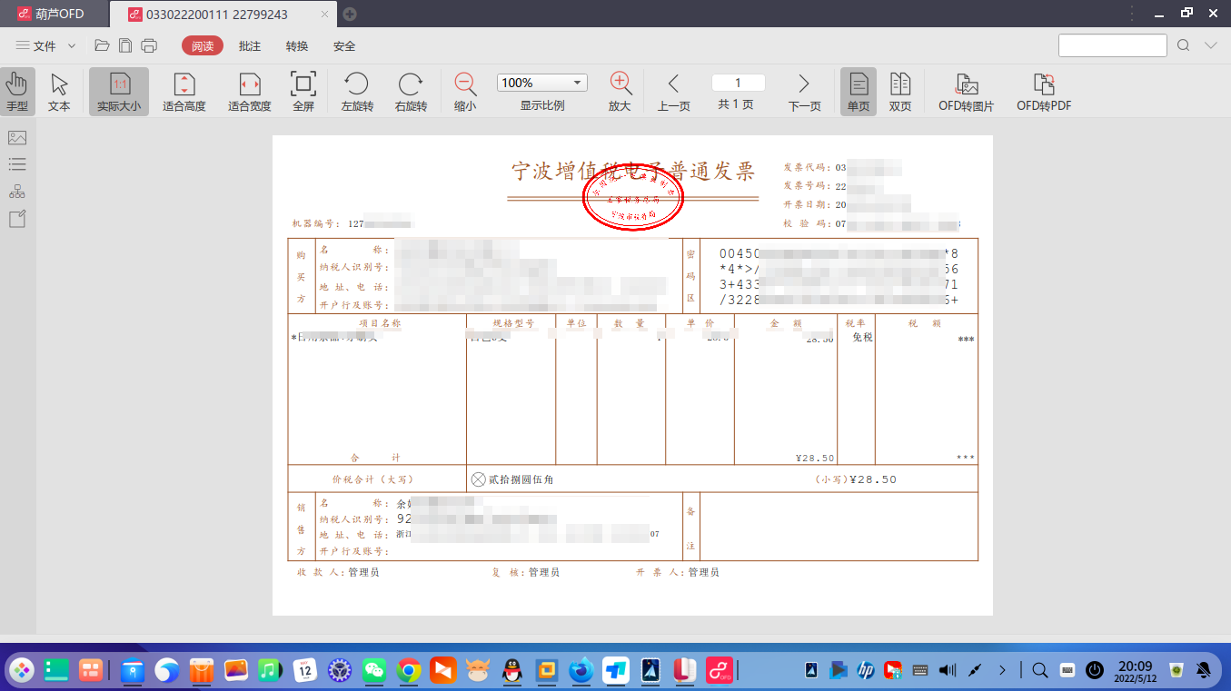
Task: Open the outline list panel in sidebar
Action: click(17, 164)
